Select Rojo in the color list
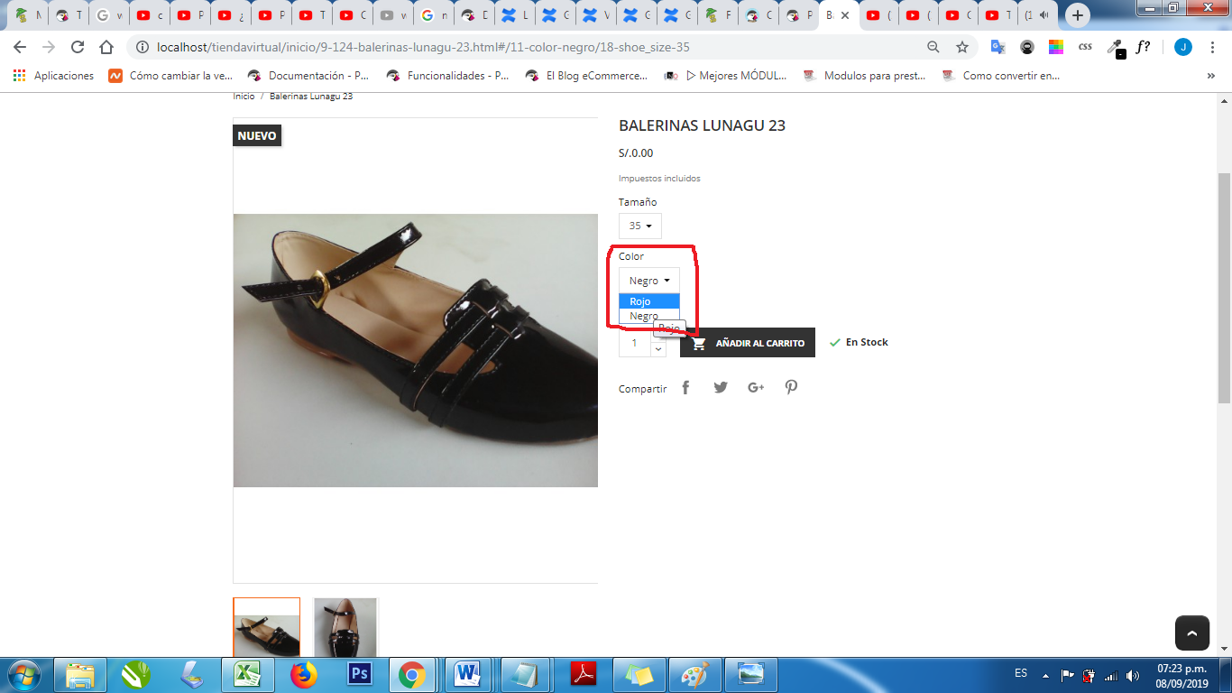This screenshot has width=1232, height=693. click(x=649, y=301)
